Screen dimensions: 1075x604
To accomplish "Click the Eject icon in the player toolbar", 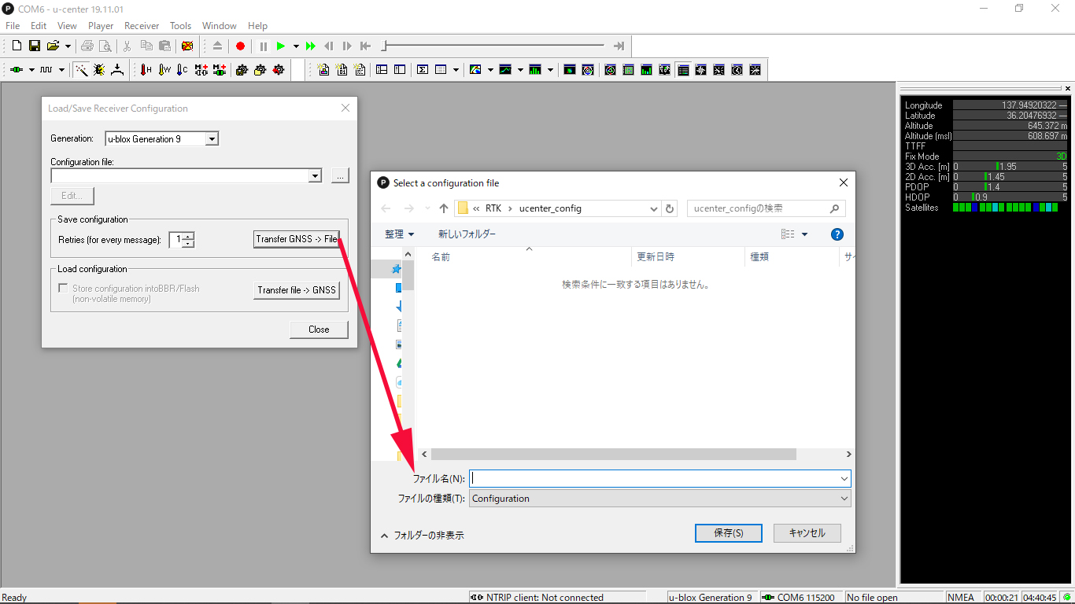I will (x=217, y=46).
